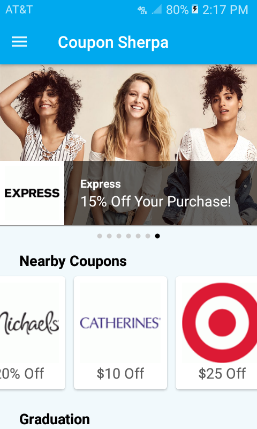The width and height of the screenshot is (257, 429).
Task: Tap the 4G LTE signal indicator
Action: pos(142,10)
